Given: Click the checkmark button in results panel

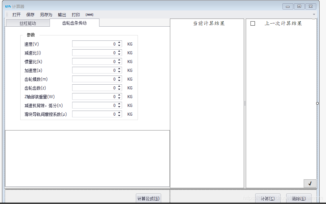Looking at the screenshot, I should click(x=310, y=183).
